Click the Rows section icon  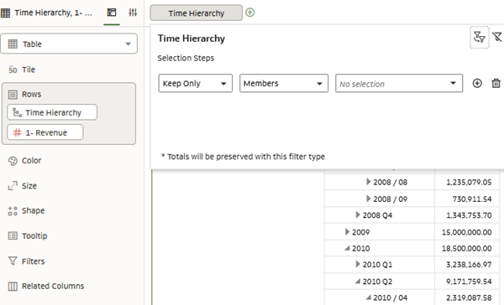tap(13, 95)
